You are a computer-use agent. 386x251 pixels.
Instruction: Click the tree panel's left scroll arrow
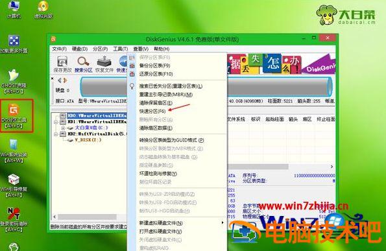tap(54, 217)
